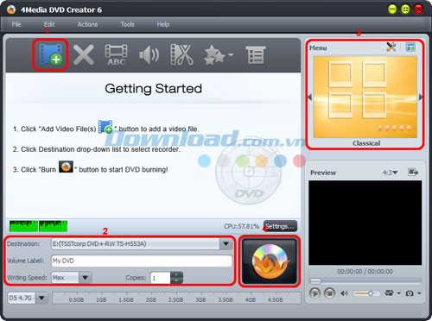Click the menu templates icon
The image size is (432, 321).
pyautogui.click(x=410, y=47)
